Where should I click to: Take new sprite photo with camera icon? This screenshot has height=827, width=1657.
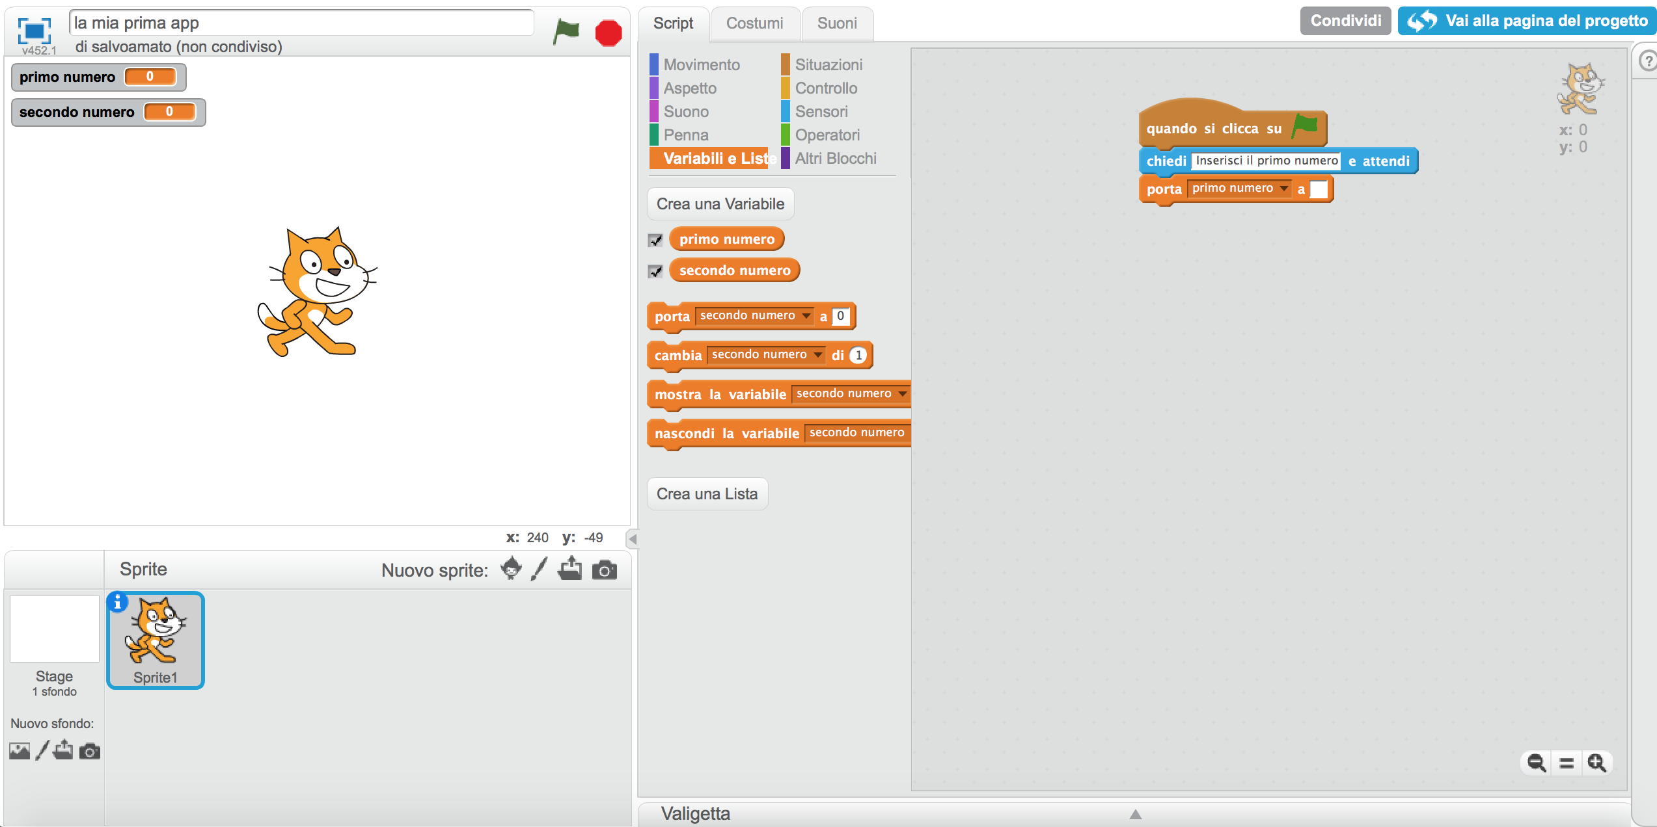(x=605, y=570)
